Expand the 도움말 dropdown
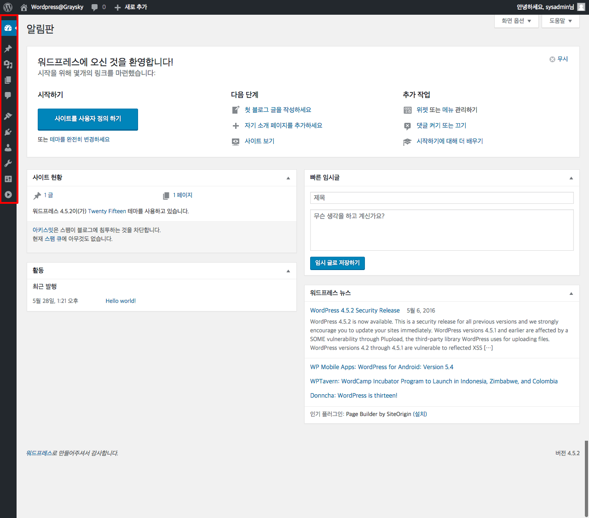This screenshot has height=518, width=589. [x=560, y=21]
